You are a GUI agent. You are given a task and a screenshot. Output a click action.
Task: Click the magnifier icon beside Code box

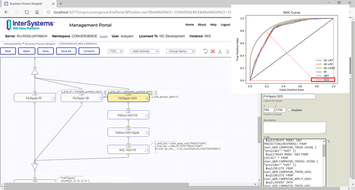[328, 141]
